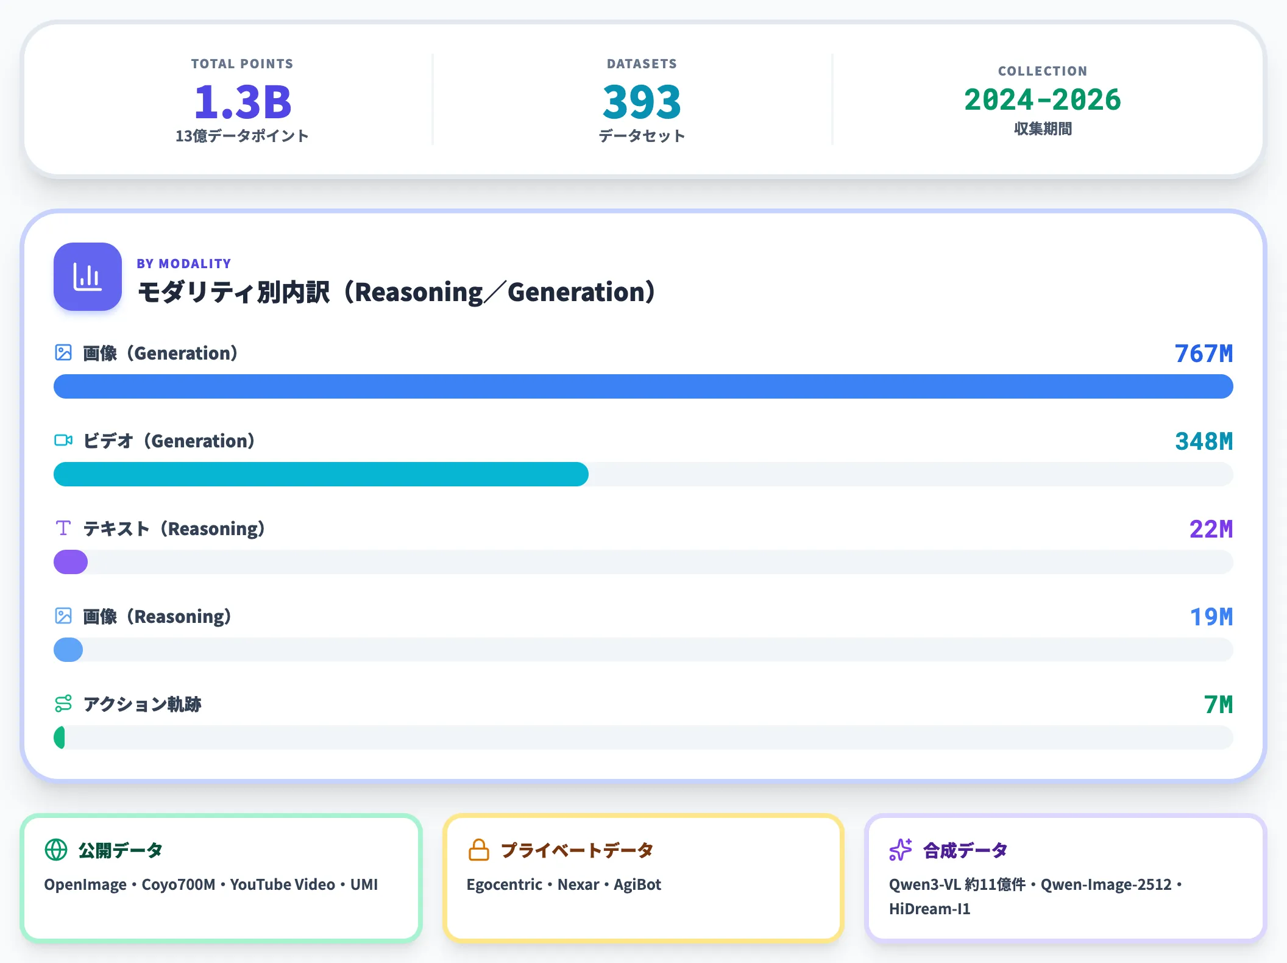Click the globe icon in 公開データ card

click(x=56, y=850)
